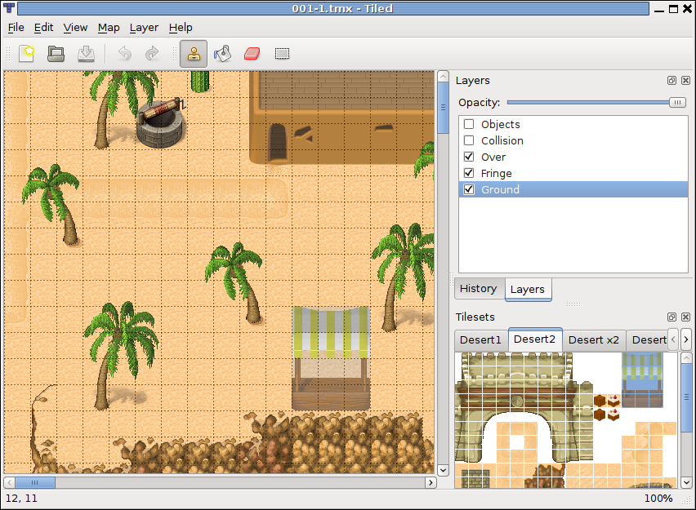Click the Save toolbar icon

tap(86, 54)
